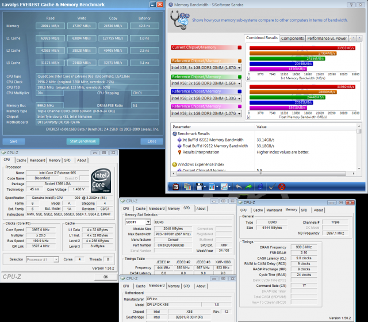The height and width of the screenshot is (322, 368).
Task: Click the Close button in EVEREST benchmark
Action: (x=152, y=141)
